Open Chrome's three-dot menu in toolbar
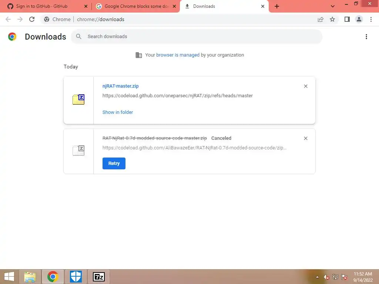The height and width of the screenshot is (284, 379). click(x=371, y=19)
